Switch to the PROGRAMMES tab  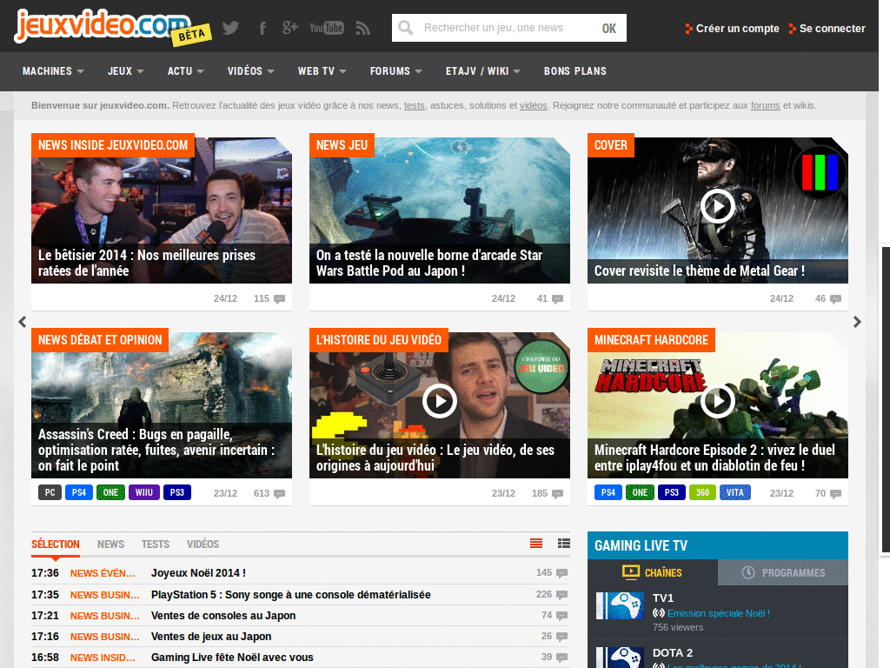783,572
